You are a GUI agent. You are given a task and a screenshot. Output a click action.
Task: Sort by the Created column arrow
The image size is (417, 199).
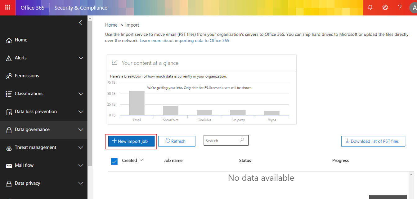coord(141,160)
